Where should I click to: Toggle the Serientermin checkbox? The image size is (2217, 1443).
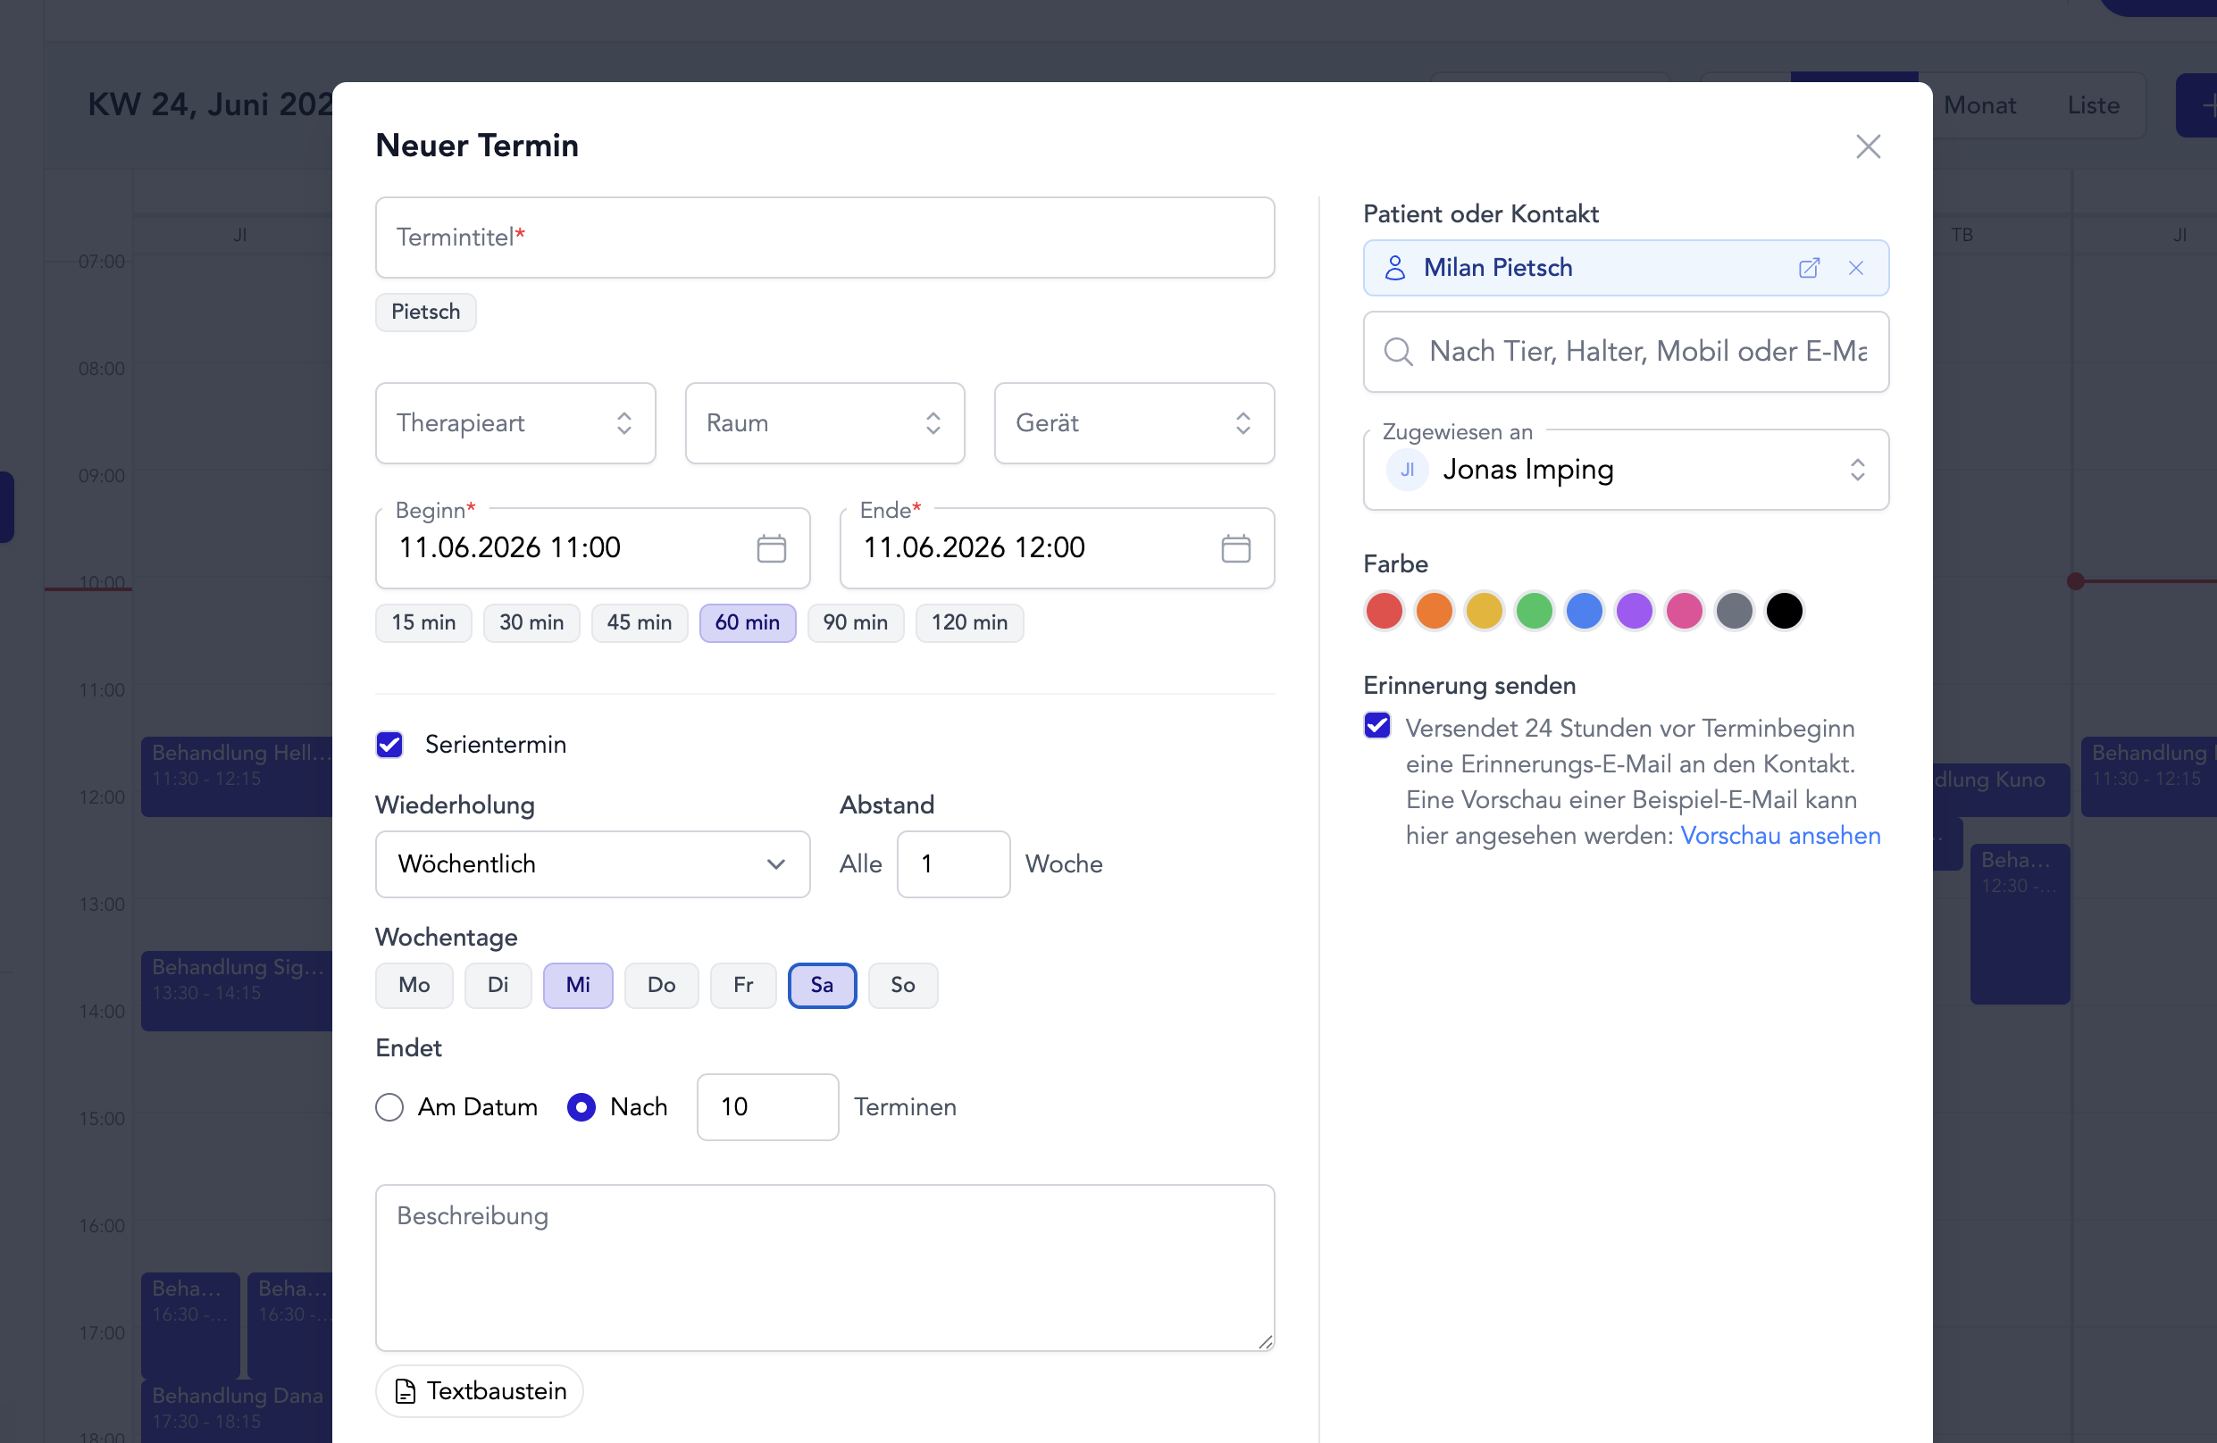(x=389, y=745)
